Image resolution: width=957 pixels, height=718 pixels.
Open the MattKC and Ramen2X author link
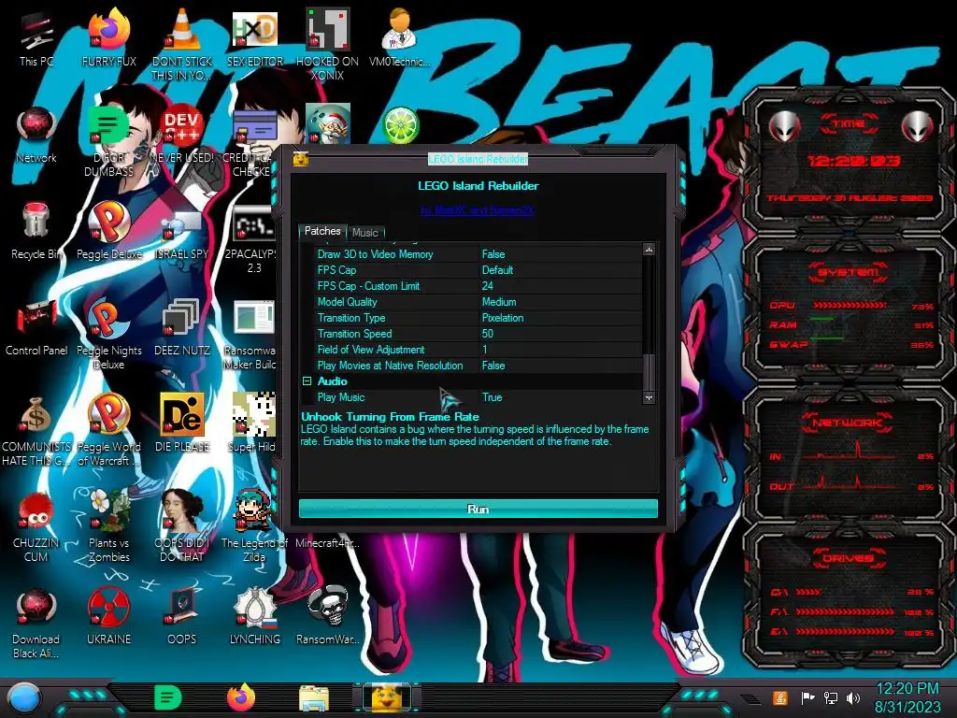point(478,210)
